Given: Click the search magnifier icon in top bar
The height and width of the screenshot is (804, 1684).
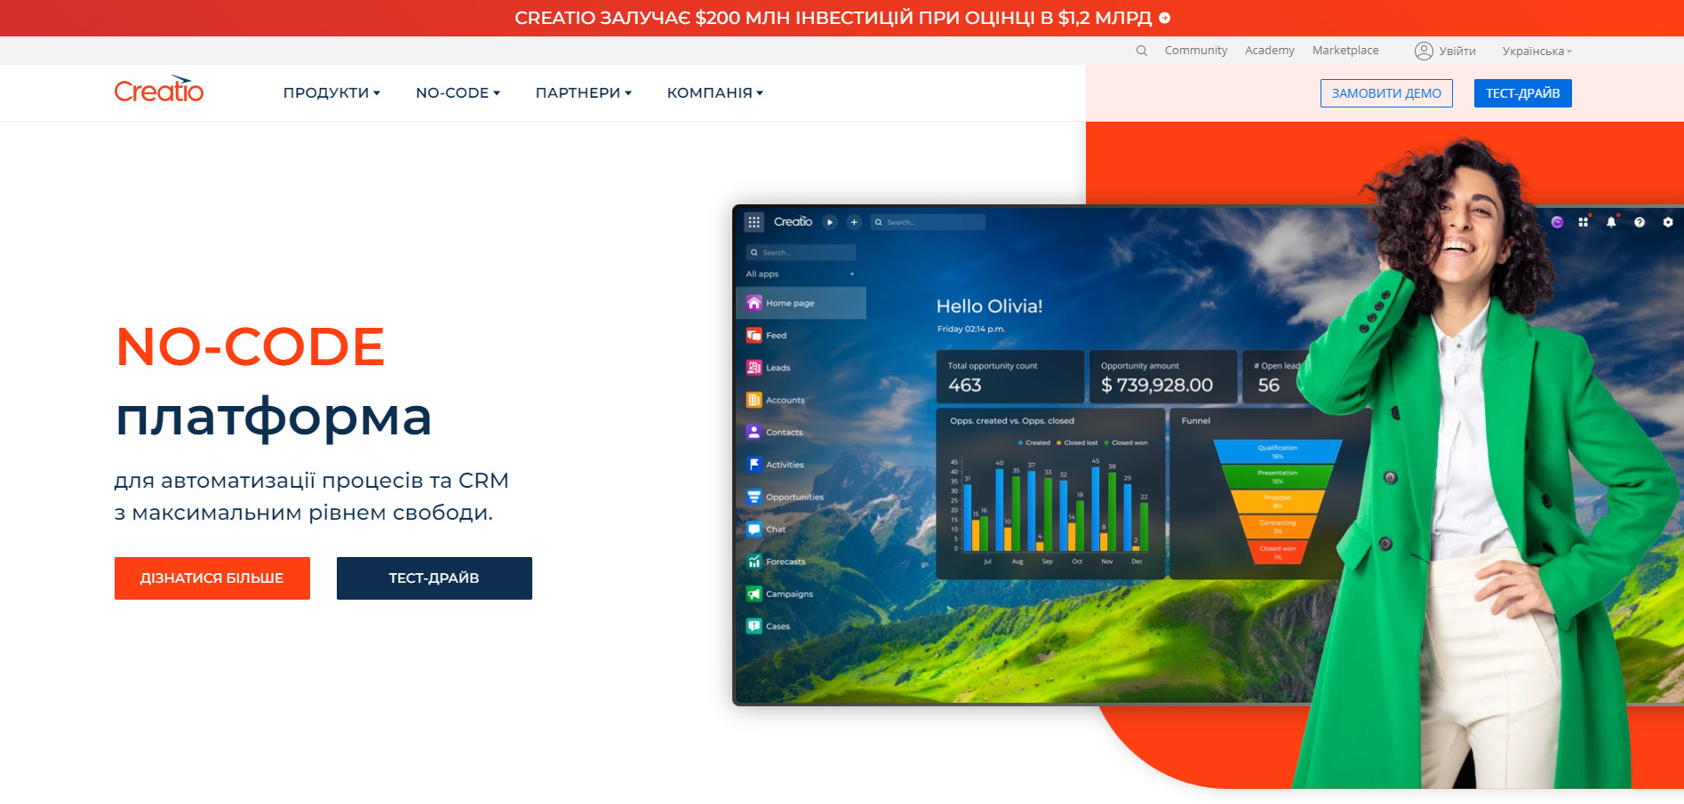Looking at the screenshot, I should 1141,51.
